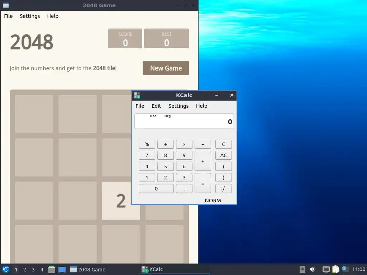
Task: Click the 2 tile on the board
Action: click(x=121, y=201)
